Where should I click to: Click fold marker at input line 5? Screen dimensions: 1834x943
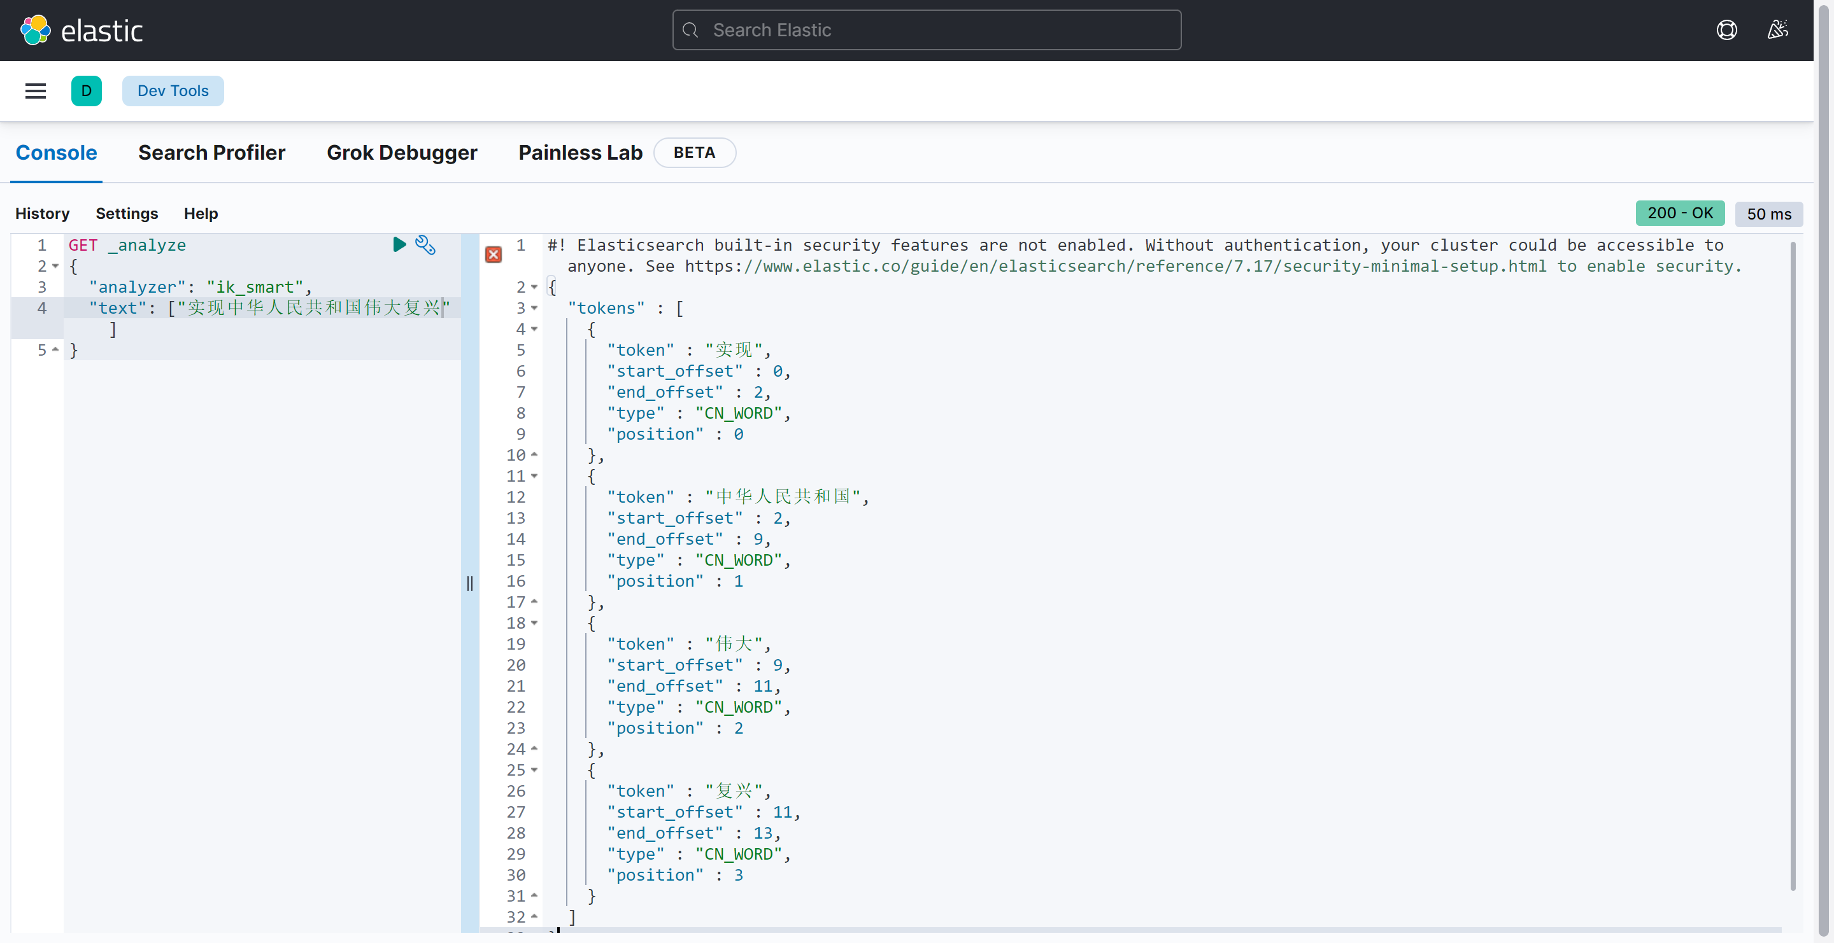(x=55, y=350)
